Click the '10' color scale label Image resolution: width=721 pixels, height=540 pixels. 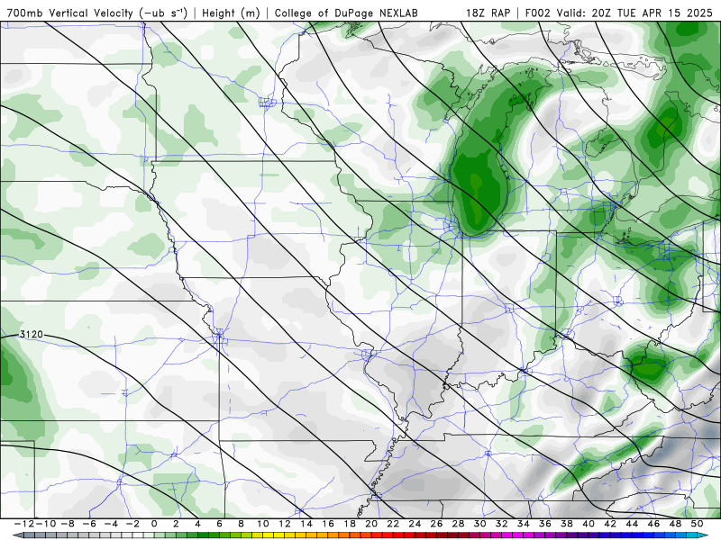coord(262,524)
